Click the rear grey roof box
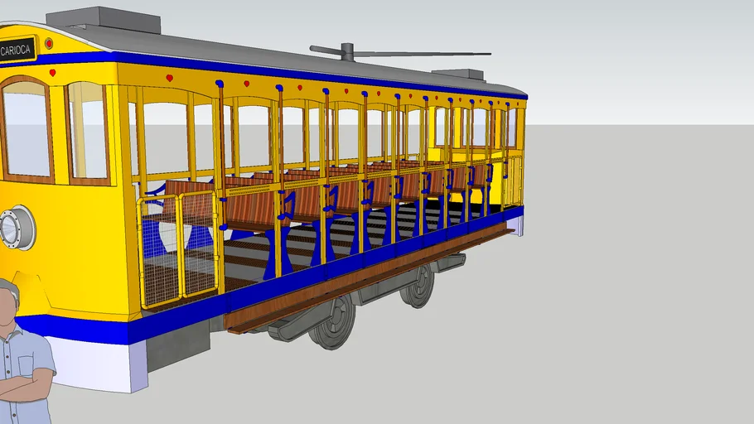754x424 pixels. click(462, 75)
